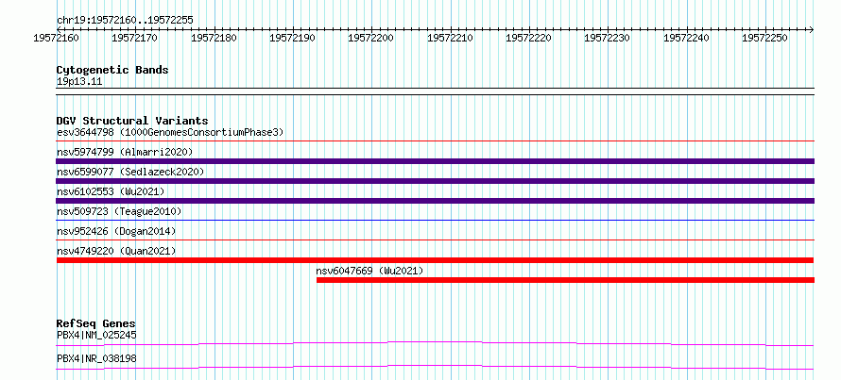Click the red bar under nsv4749220
The height and width of the screenshot is (380, 841).
click(x=435, y=260)
